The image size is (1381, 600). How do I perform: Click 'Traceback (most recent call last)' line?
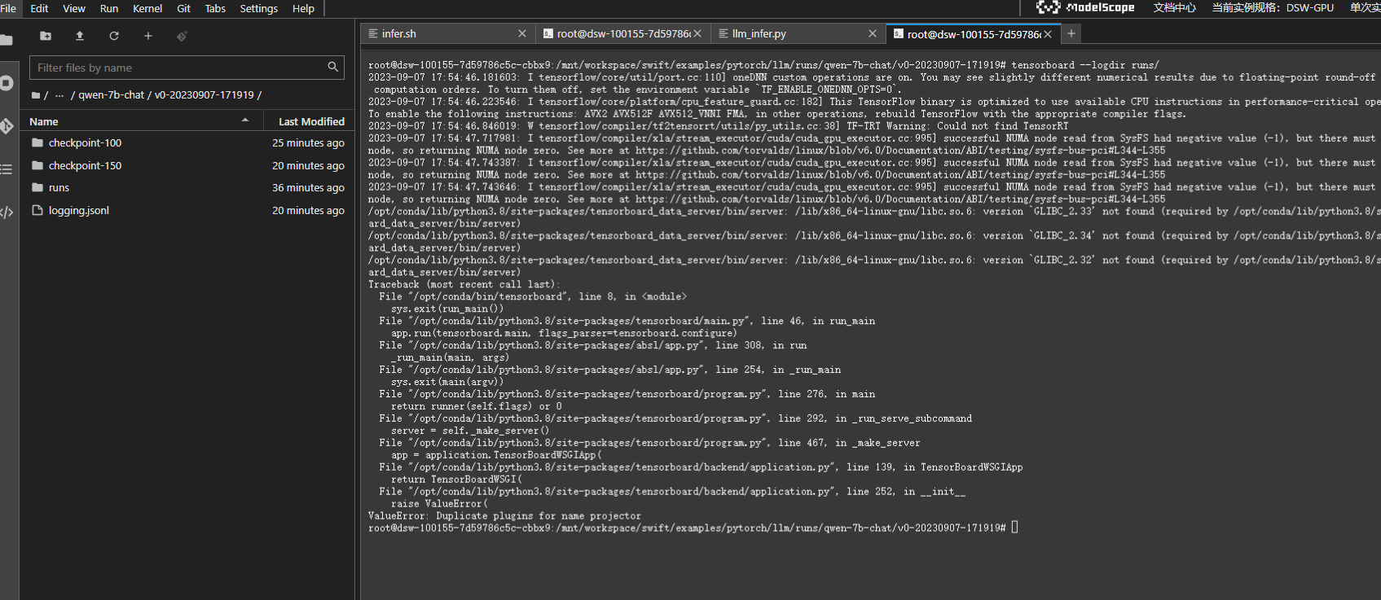click(464, 284)
